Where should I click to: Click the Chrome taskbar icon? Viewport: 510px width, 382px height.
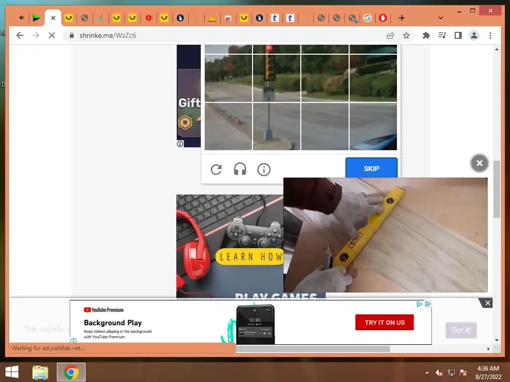(x=71, y=372)
